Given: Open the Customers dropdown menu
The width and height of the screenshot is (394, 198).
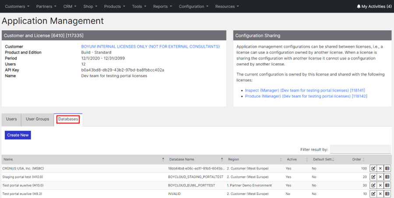Looking at the screenshot, I should pyautogui.click(x=17, y=7).
